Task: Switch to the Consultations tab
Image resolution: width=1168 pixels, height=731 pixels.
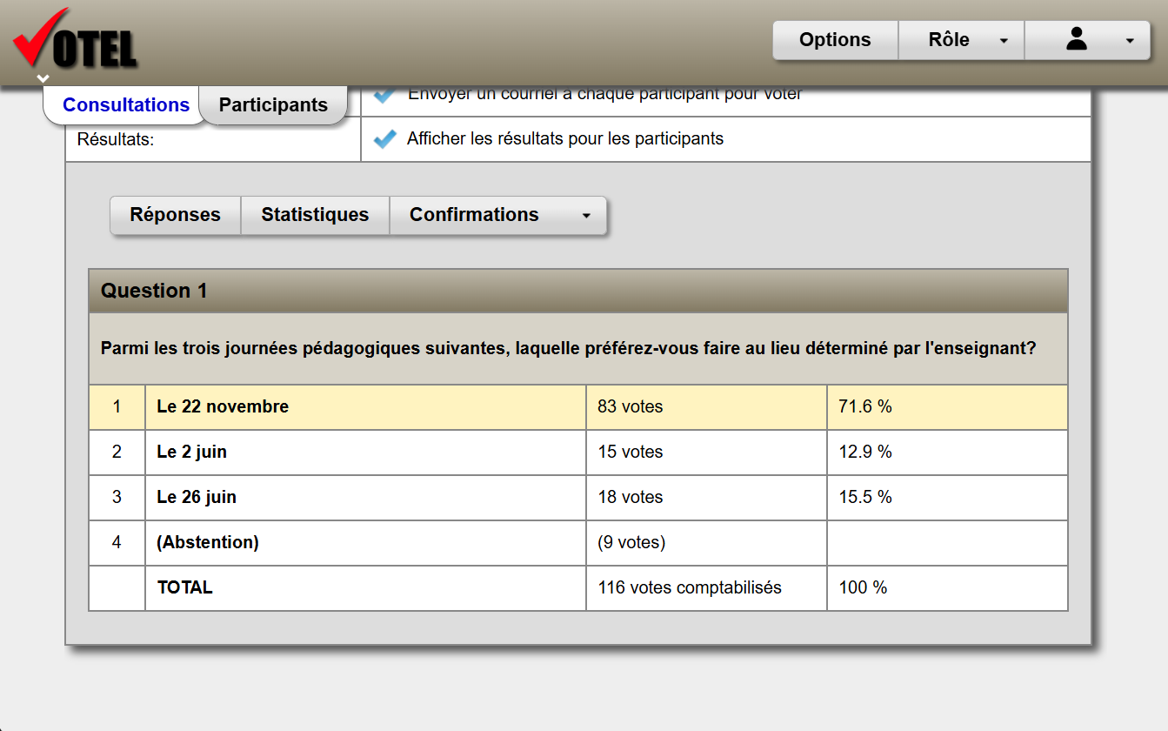Action: 126,105
